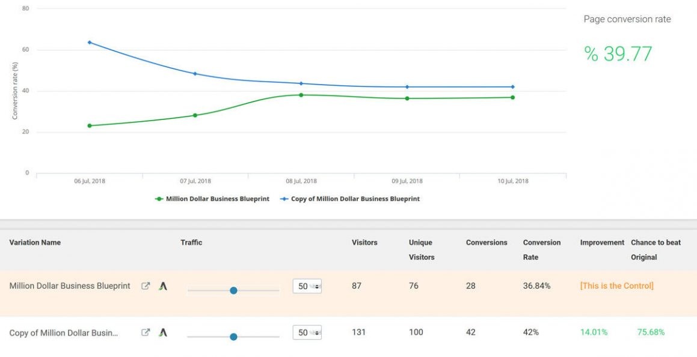Screen dimensions: 697x357
Task: Select green data point on 06 Jul, 2018
Action: click(x=90, y=125)
